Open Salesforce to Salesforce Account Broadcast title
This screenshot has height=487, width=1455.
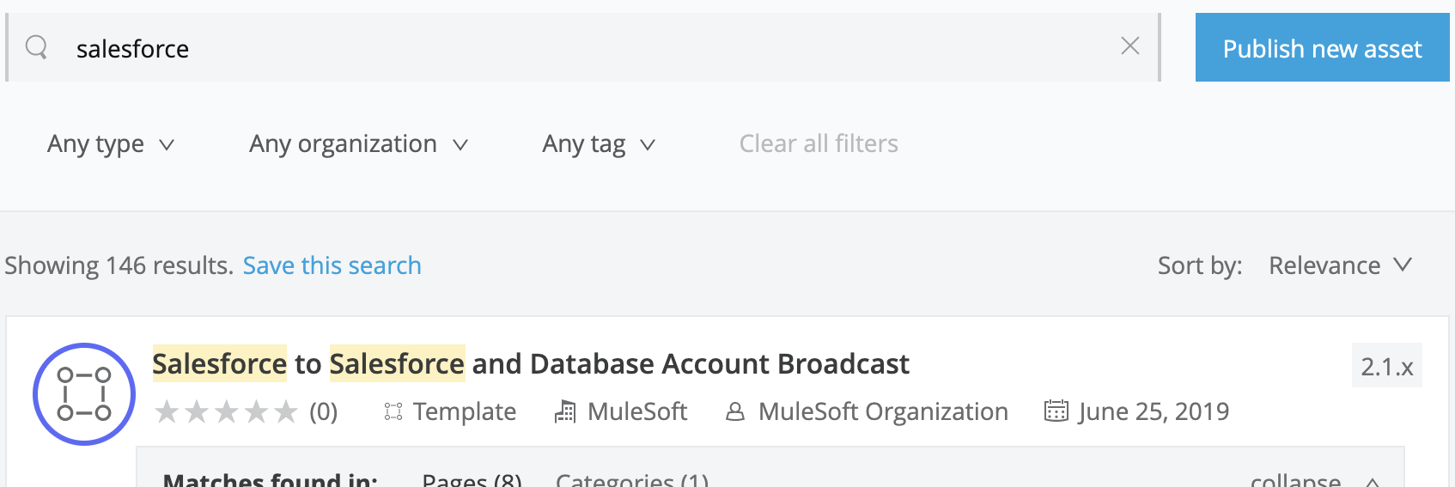click(530, 364)
